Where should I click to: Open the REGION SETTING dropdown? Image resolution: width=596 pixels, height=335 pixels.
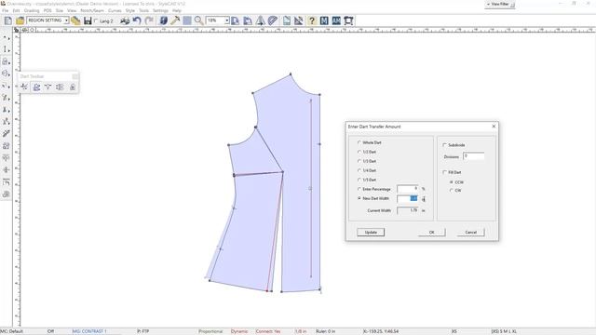(66, 20)
